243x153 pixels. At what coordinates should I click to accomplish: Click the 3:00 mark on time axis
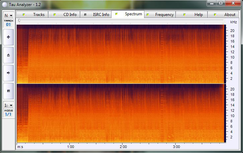point(177,147)
